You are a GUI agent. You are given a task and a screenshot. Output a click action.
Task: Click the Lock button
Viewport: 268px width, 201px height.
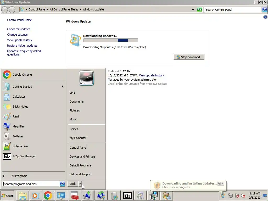(x=73, y=184)
